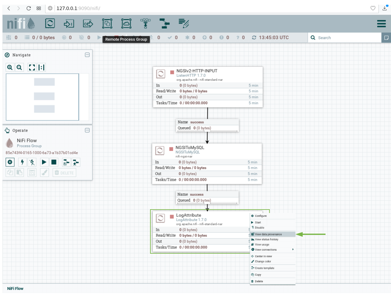Select View usage menu entry

point(273,245)
